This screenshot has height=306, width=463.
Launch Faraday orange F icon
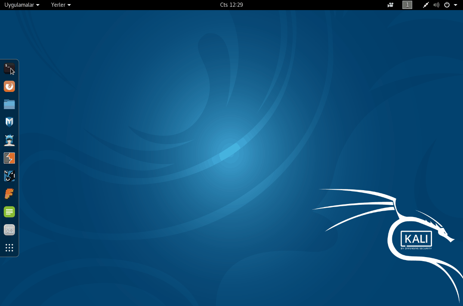pyautogui.click(x=9, y=194)
